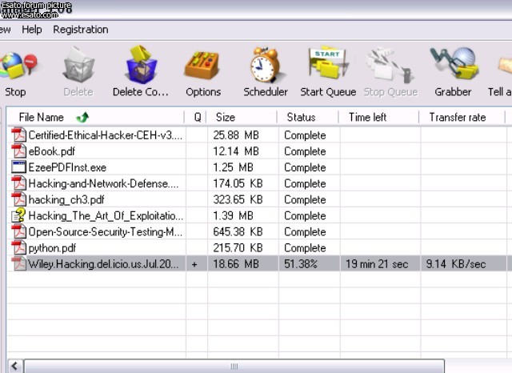Click the Q column header
512x373 pixels.
tap(196, 117)
